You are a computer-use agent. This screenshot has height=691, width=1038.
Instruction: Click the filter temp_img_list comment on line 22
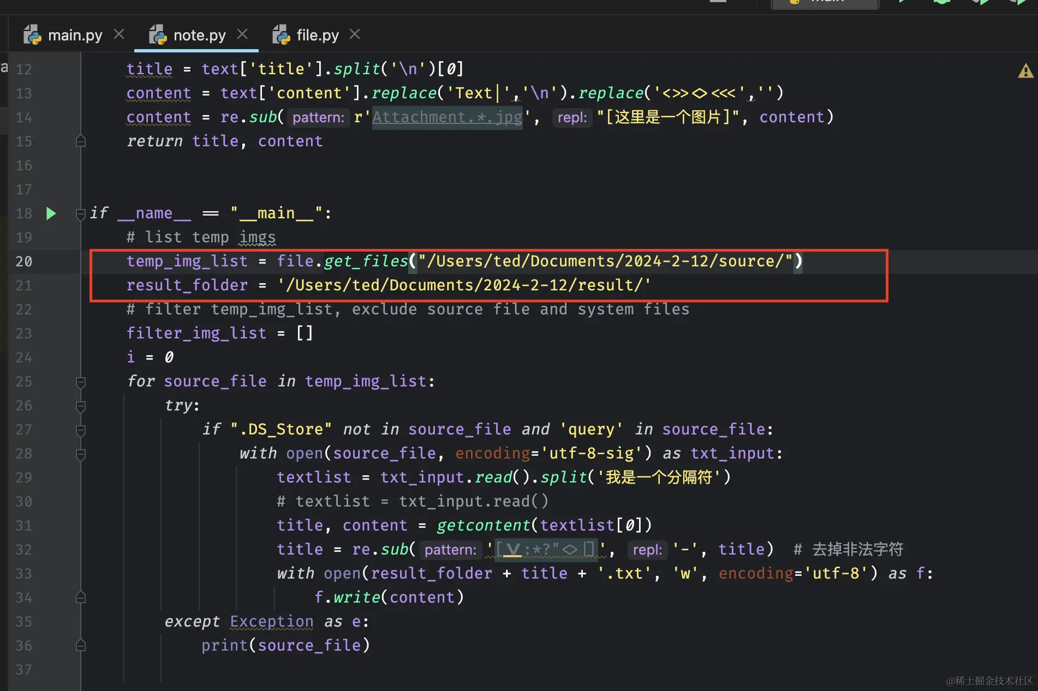pyautogui.click(x=408, y=309)
